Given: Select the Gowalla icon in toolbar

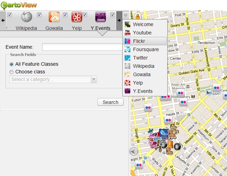Looking at the screenshot, I should [x=54, y=17].
